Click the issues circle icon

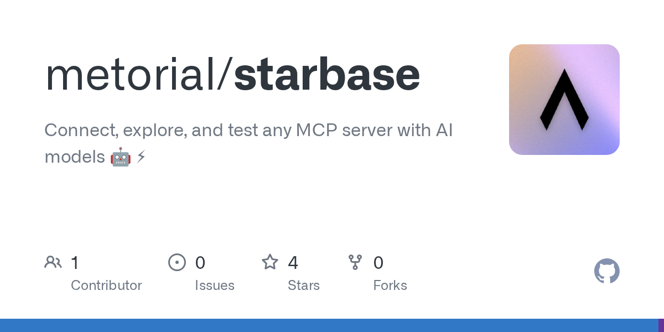tap(177, 262)
